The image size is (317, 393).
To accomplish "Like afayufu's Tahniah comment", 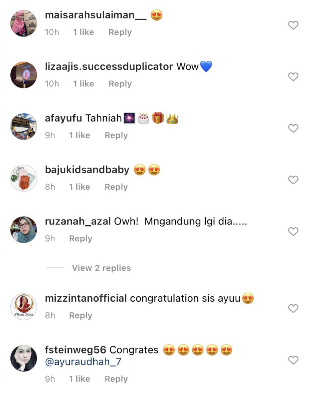I will [x=293, y=128].
